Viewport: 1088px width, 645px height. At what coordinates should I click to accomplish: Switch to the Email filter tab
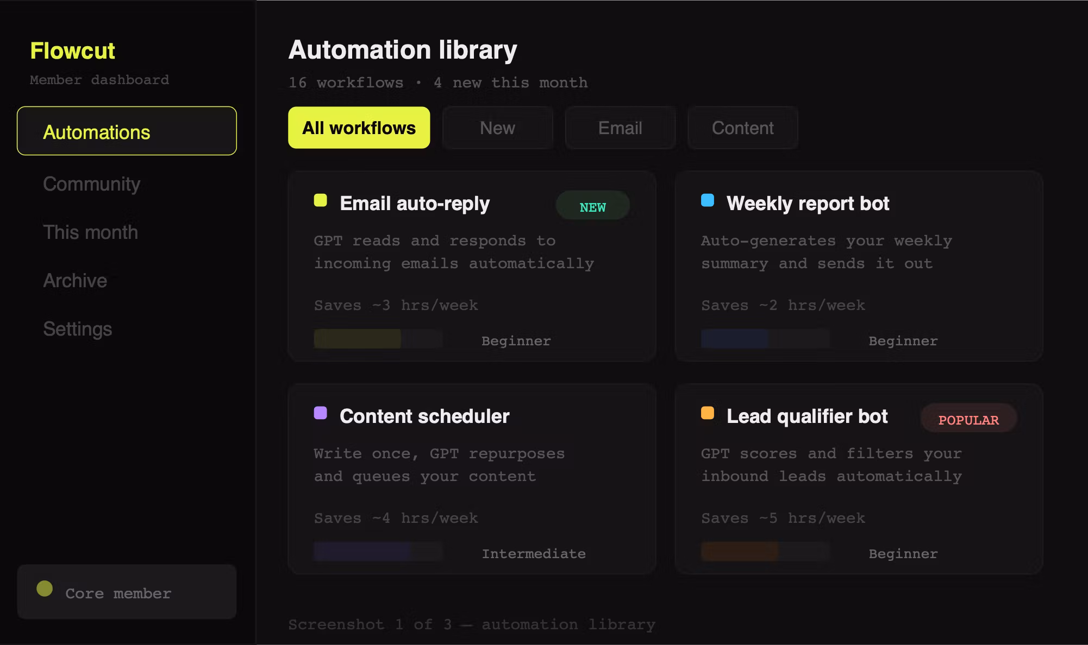pyautogui.click(x=620, y=128)
